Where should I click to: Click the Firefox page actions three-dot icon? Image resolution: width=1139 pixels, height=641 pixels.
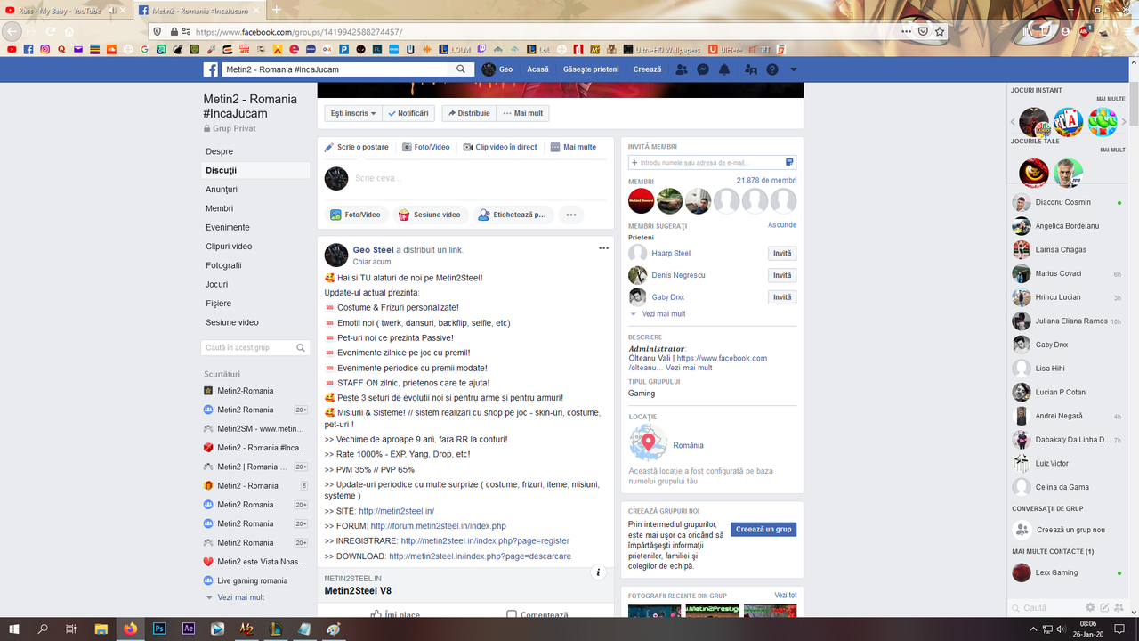point(906,31)
